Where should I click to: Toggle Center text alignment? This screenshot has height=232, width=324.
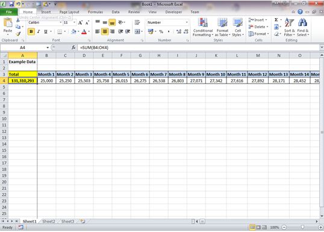[105, 31]
